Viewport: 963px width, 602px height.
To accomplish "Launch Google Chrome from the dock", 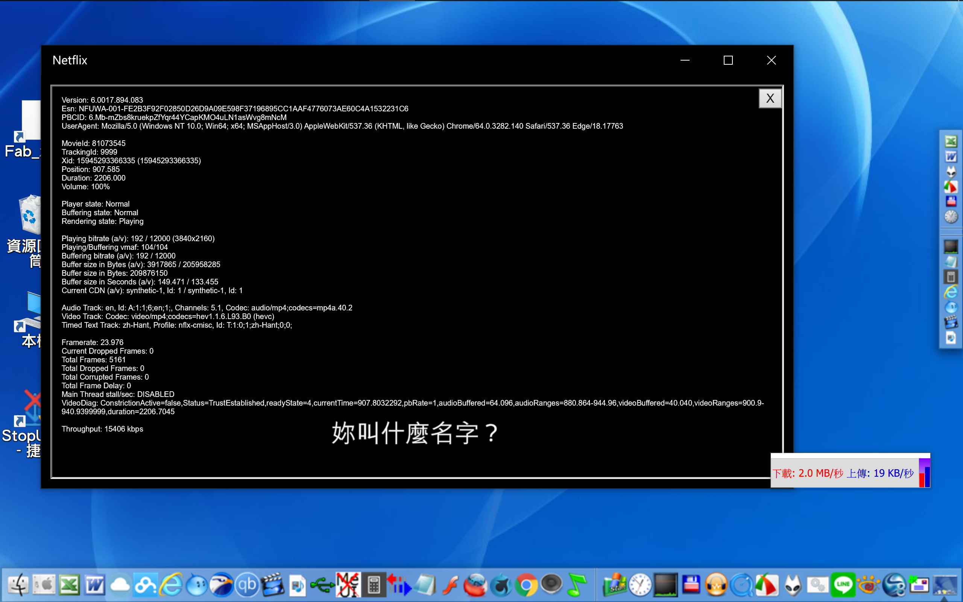I will click(x=526, y=585).
